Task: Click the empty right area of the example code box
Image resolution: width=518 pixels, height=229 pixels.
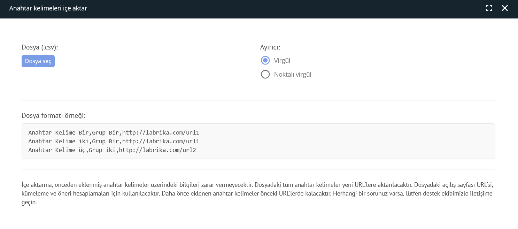Action: click(x=348, y=141)
